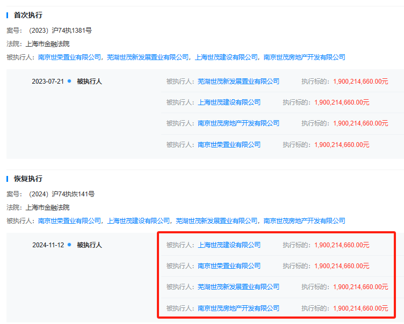The height and width of the screenshot is (324, 404).
Task: Open 芜湖世茂新发展置业有限公司 in the 2024-11-12 detail rows
Action: click(x=239, y=286)
